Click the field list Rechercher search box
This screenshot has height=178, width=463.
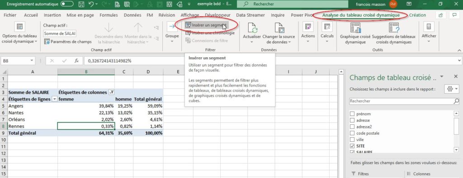(x=404, y=101)
